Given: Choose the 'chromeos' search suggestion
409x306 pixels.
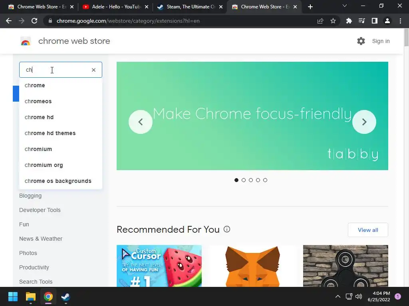Looking at the screenshot, I should point(61,101).
